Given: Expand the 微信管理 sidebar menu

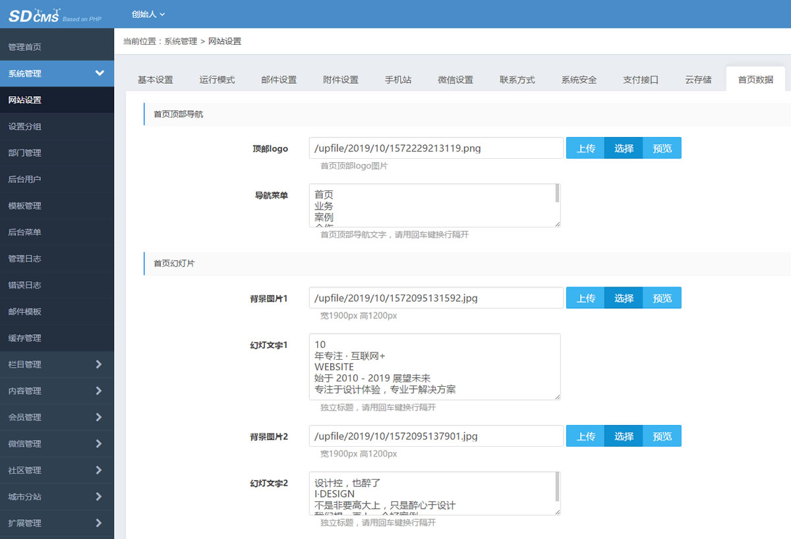Looking at the screenshot, I should pyautogui.click(x=57, y=443).
